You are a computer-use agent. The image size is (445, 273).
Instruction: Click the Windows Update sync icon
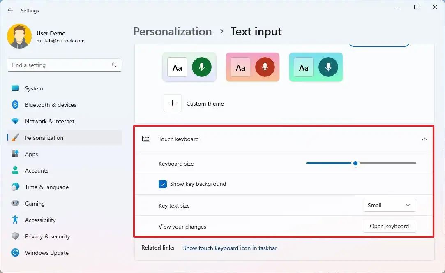(x=15, y=253)
